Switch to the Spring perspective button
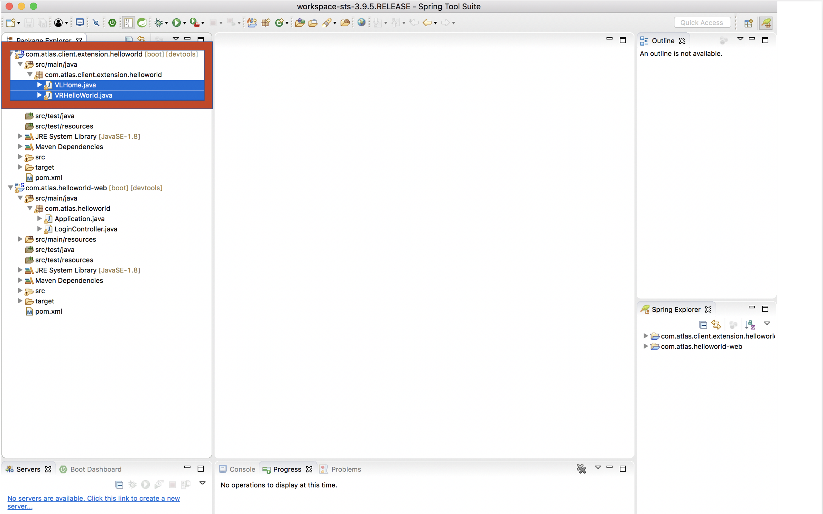This screenshot has width=823, height=514. click(766, 23)
